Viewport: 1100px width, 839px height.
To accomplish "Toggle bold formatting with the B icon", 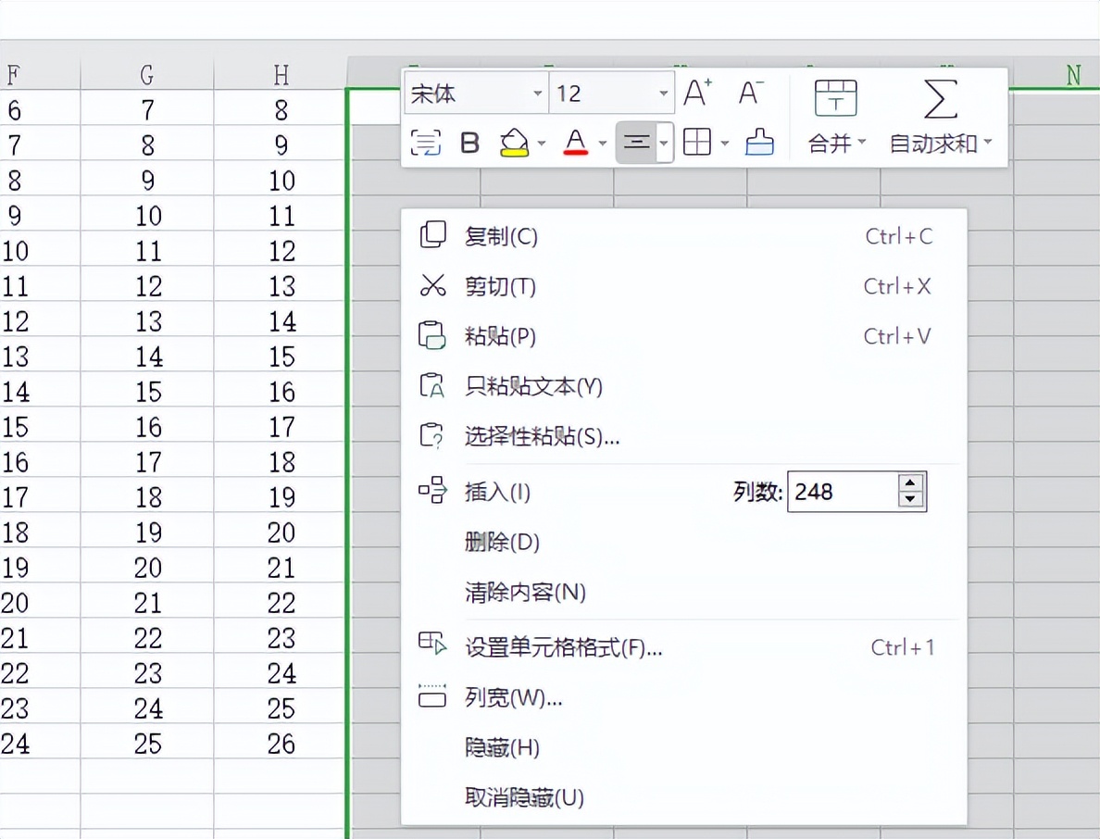I will coord(469,143).
